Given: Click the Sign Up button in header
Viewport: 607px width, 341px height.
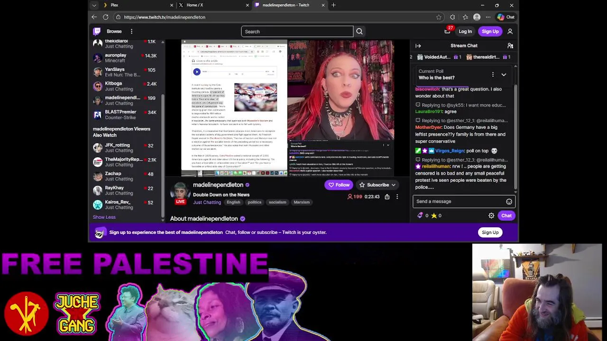Looking at the screenshot, I should (490, 32).
